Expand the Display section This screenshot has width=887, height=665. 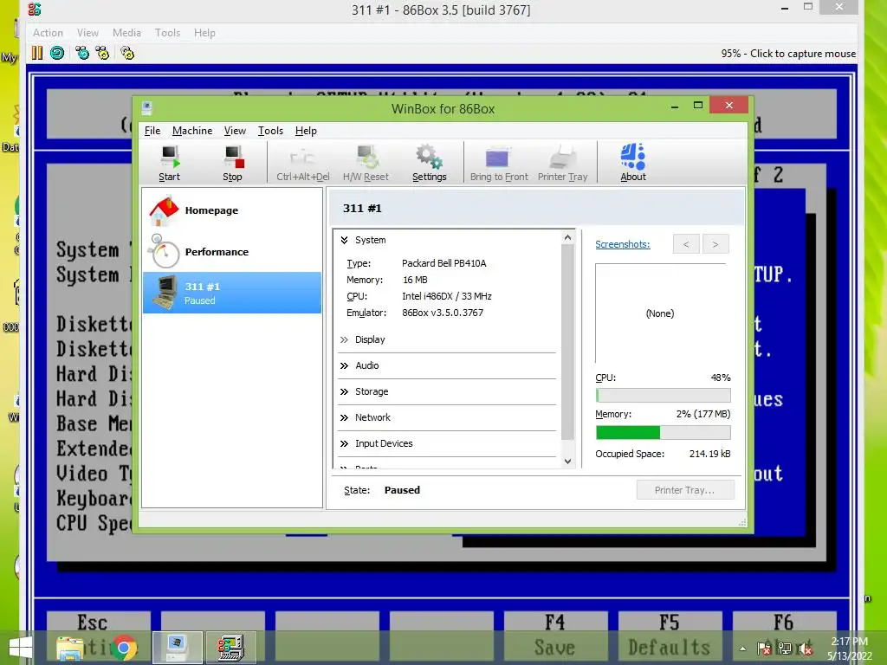(344, 339)
